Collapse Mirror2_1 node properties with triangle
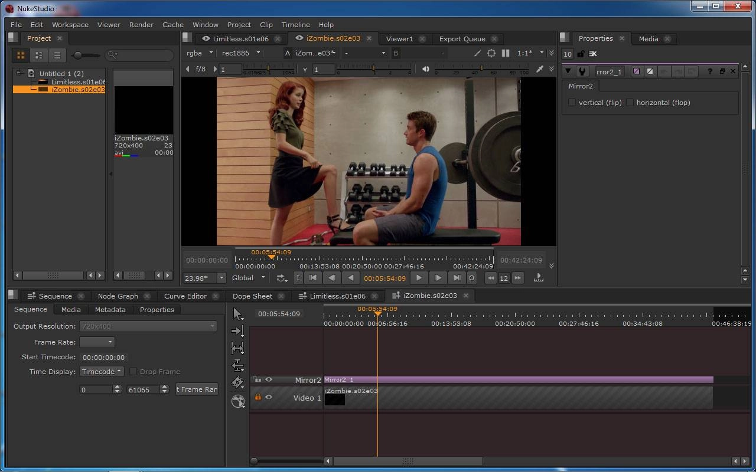The width and height of the screenshot is (756, 472). (x=568, y=71)
